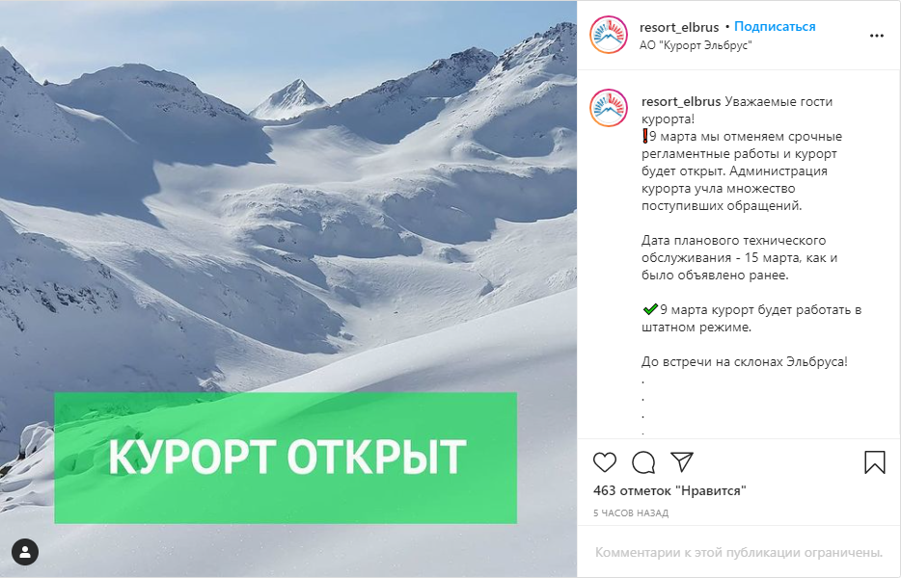The width and height of the screenshot is (901, 578).
Task: View the 463 отметок "Нравится" likes list
Action: pyautogui.click(x=669, y=490)
